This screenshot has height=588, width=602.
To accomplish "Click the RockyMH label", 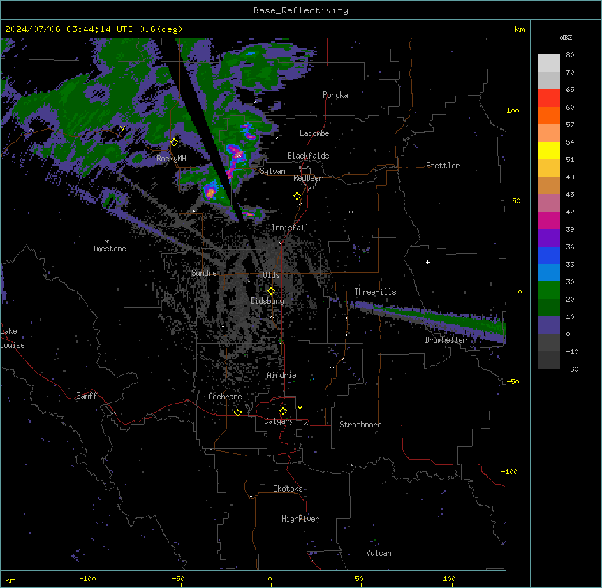I will click(171, 159).
